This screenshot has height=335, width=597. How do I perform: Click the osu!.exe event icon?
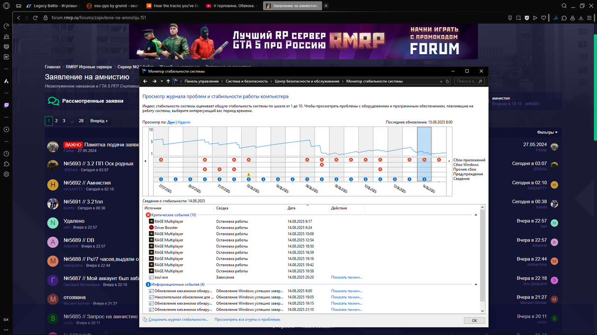(x=151, y=277)
